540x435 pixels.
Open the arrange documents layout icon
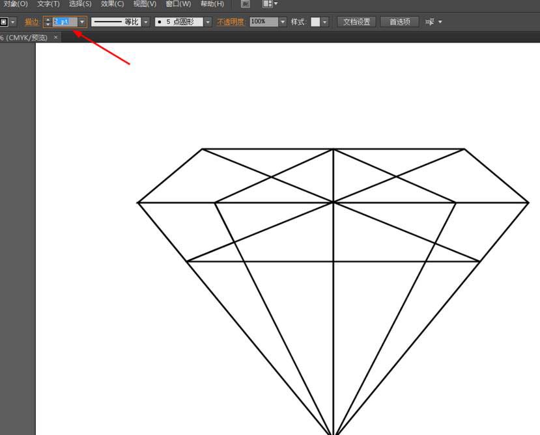pyautogui.click(x=270, y=4)
